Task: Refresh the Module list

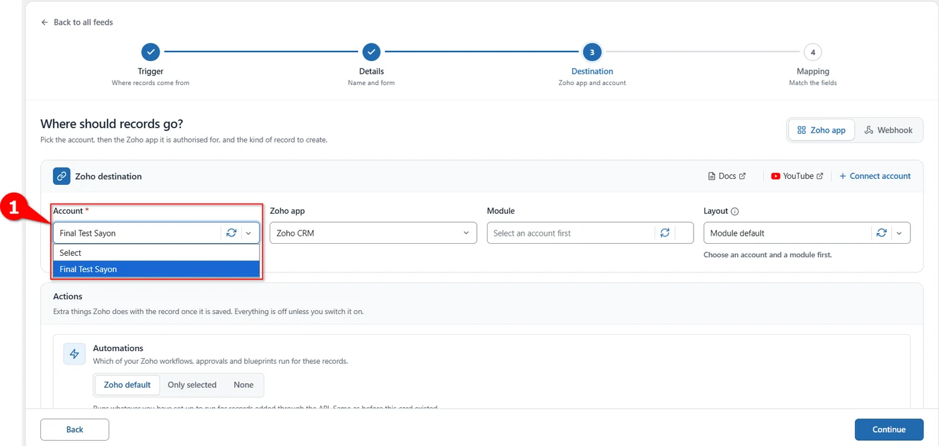Action: pos(665,233)
